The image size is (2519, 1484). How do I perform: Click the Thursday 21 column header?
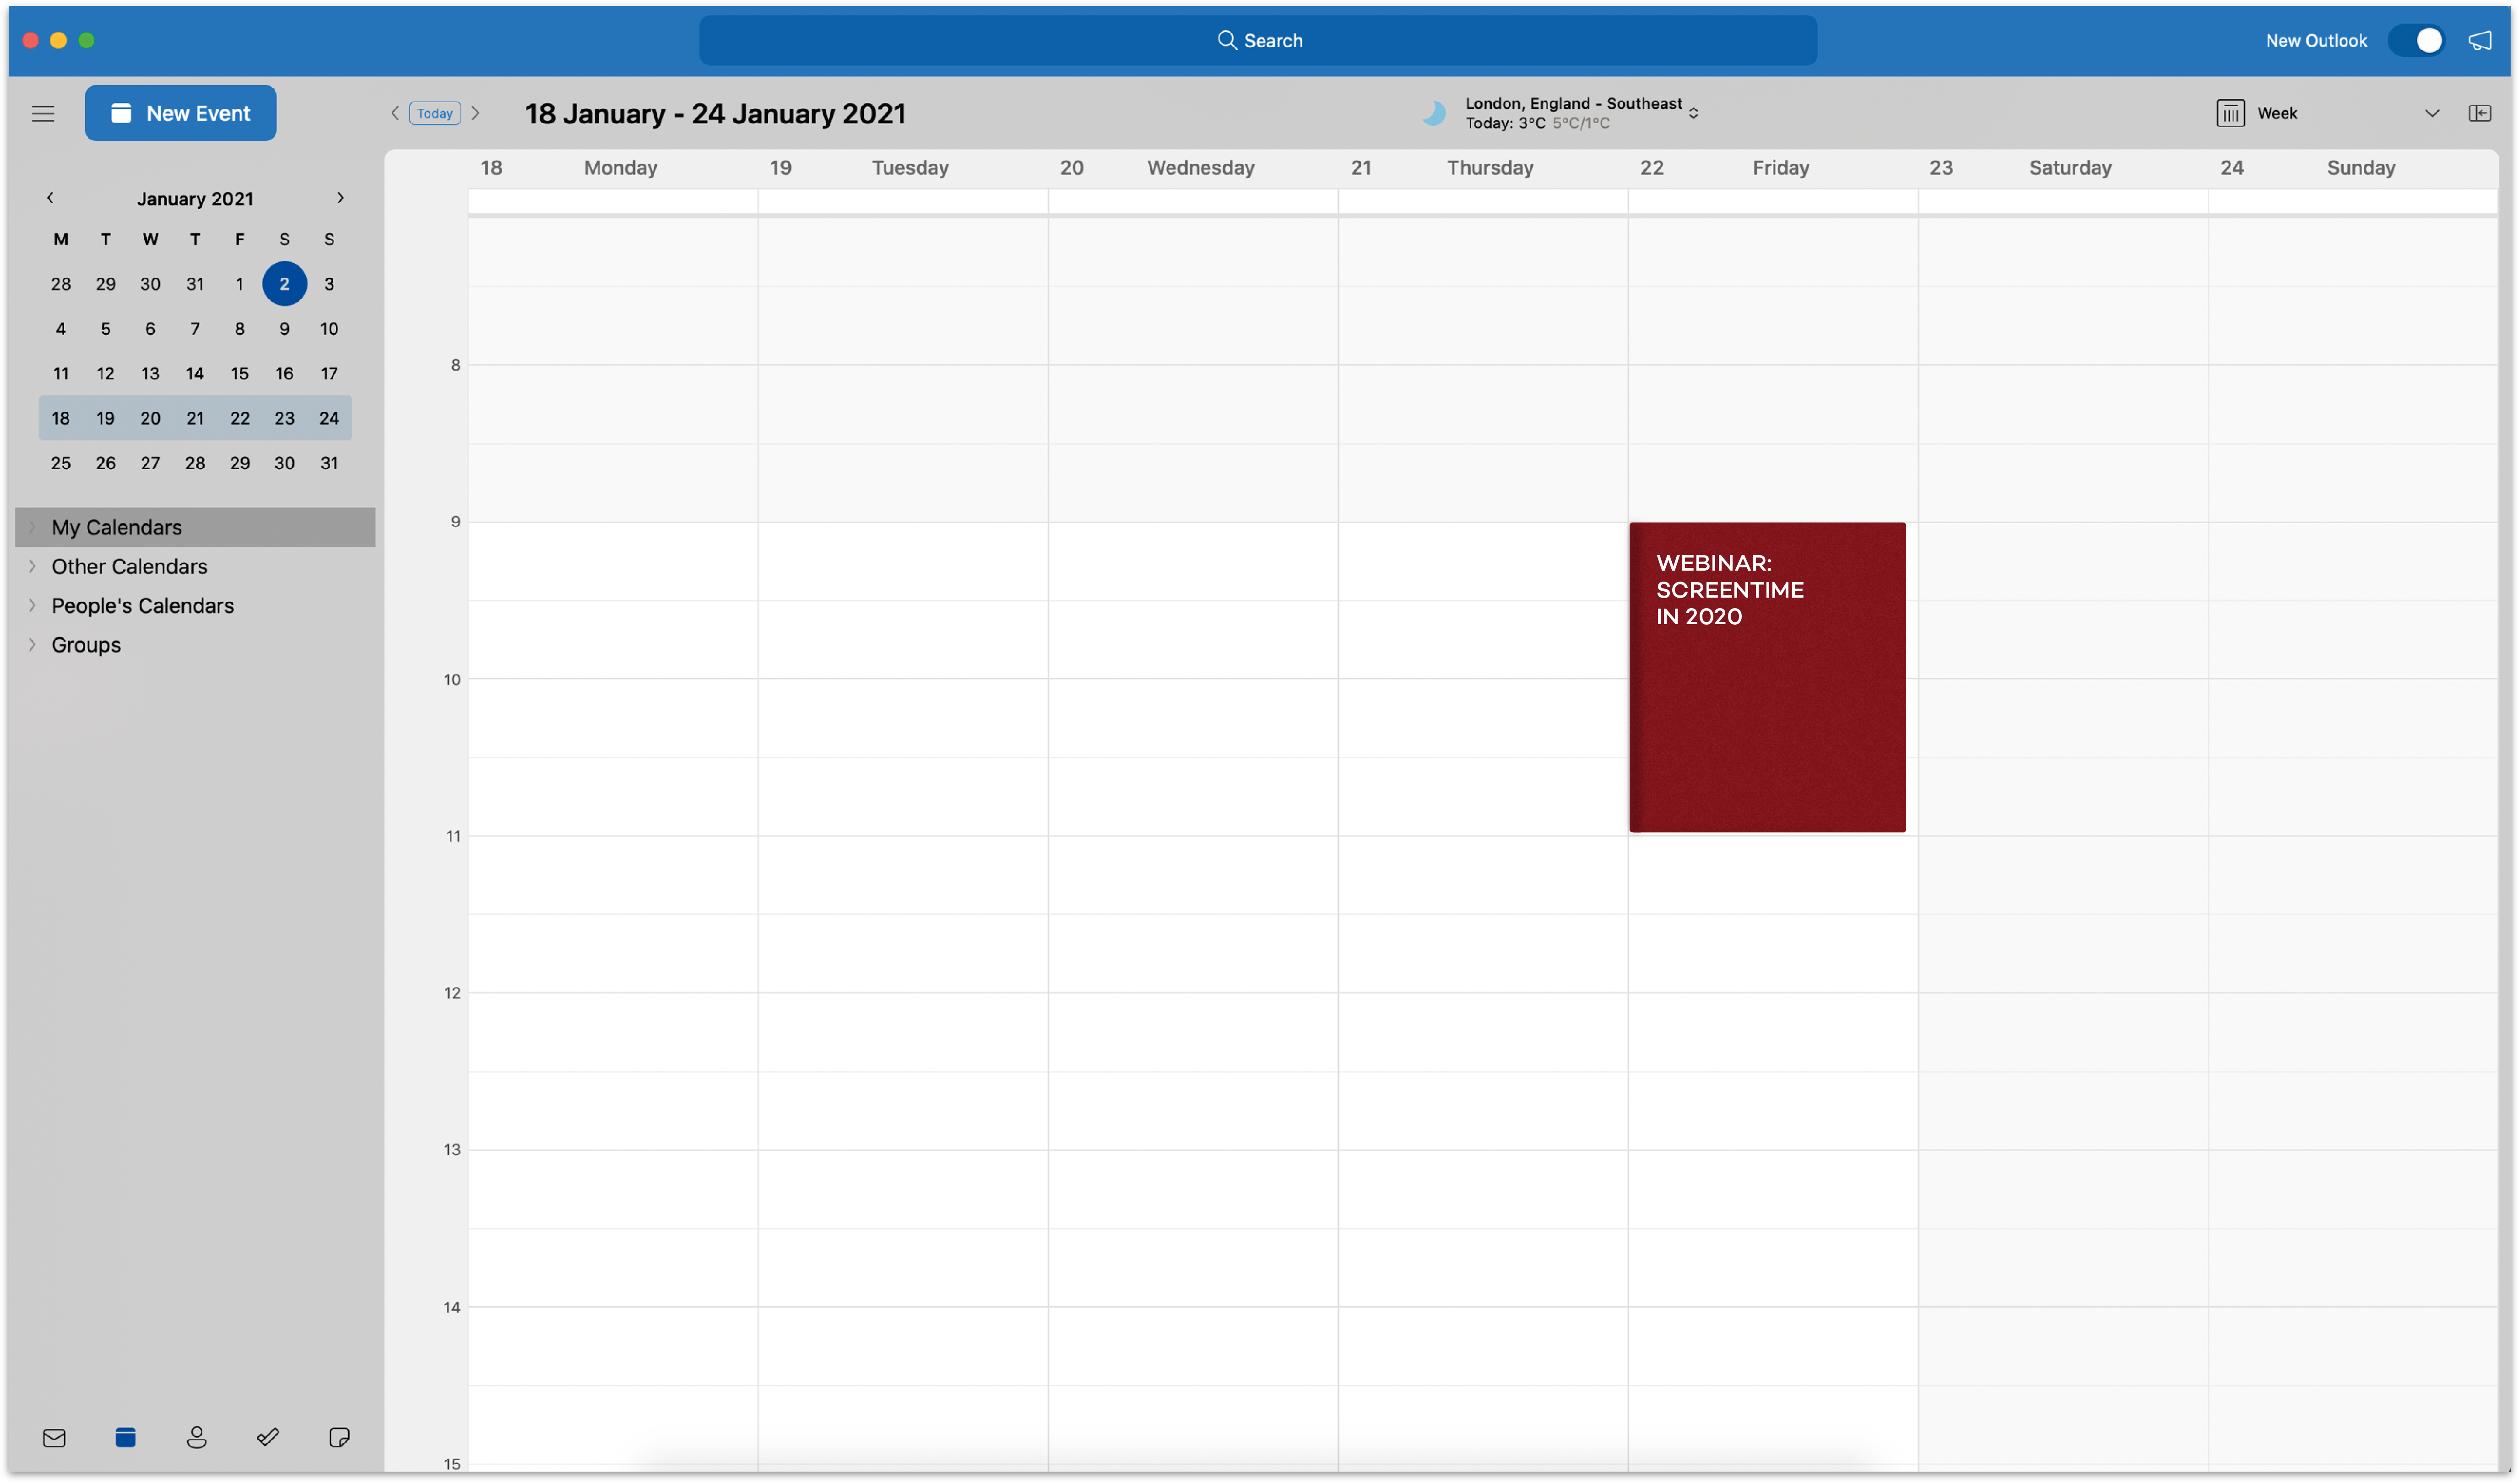pos(1483,168)
